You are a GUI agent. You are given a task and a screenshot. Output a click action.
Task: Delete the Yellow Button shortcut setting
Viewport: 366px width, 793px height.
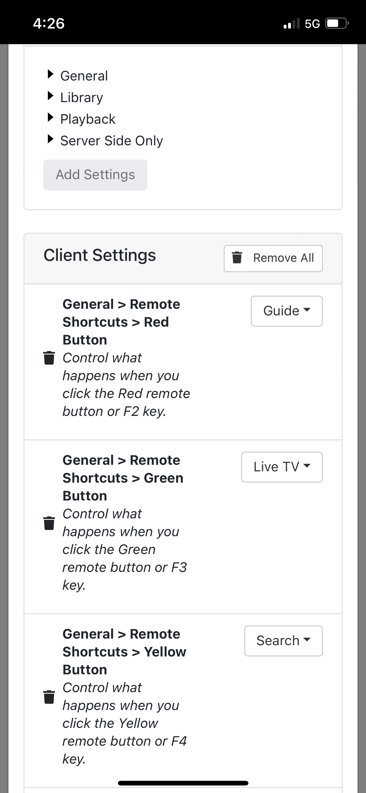pyautogui.click(x=49, y=697)
